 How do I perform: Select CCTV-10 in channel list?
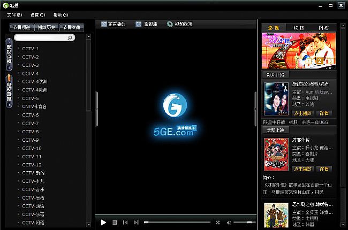pyautogui.click(x=32, y=148)
